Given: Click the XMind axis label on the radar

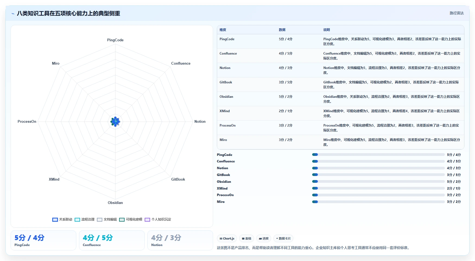Looking at the screenshot, I should coord(54,180).
